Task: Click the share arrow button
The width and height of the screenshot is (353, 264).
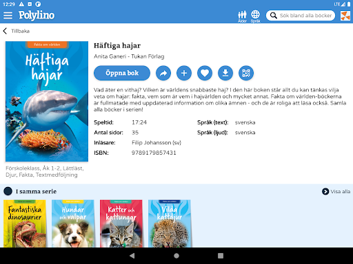Action: point(163,73)
